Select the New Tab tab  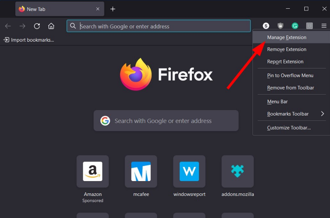(x=60, y=9)
